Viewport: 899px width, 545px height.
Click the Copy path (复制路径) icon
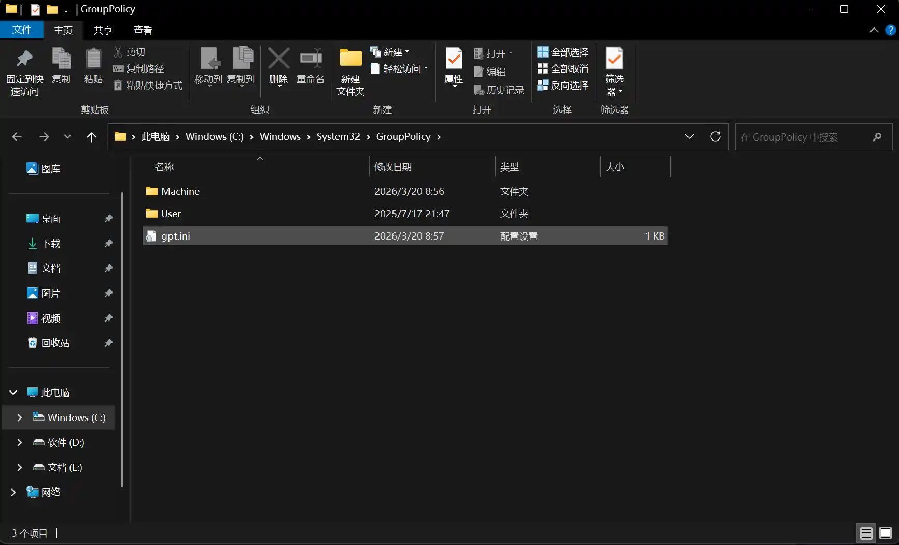point(118,68)
